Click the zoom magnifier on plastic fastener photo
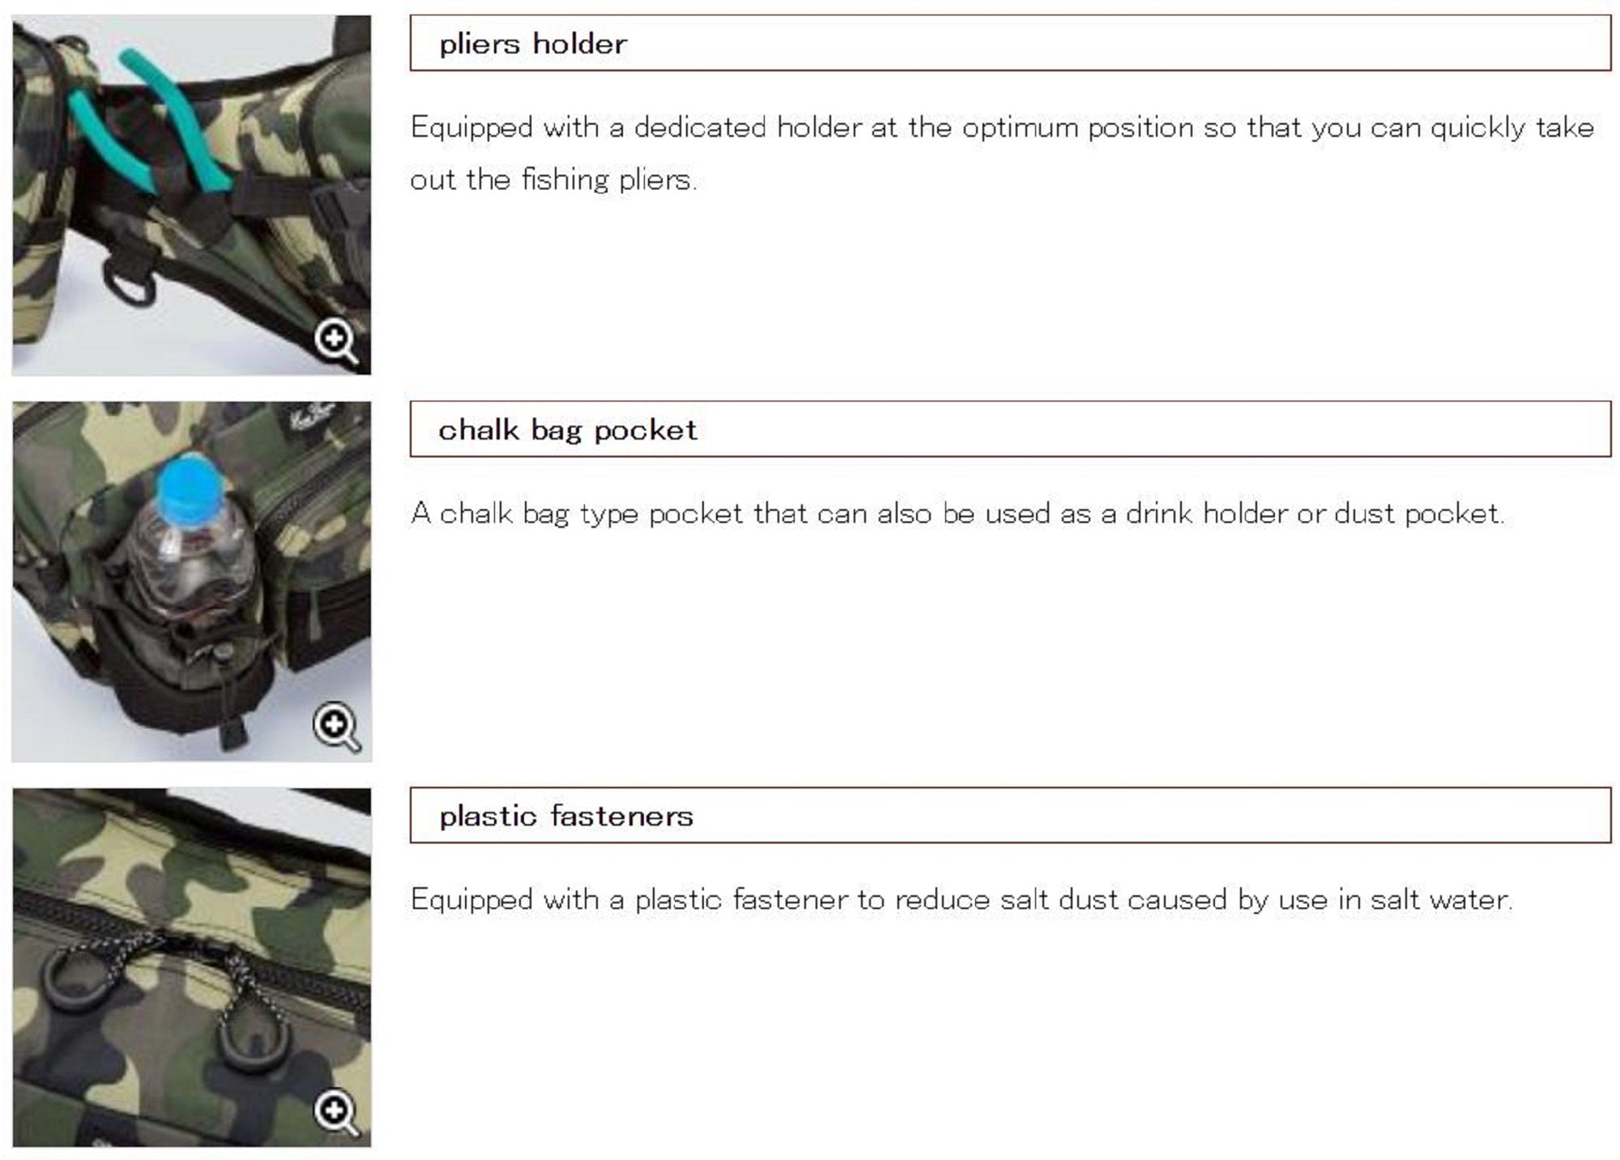This screenshot has height=1160, width=1620. 336,1112
